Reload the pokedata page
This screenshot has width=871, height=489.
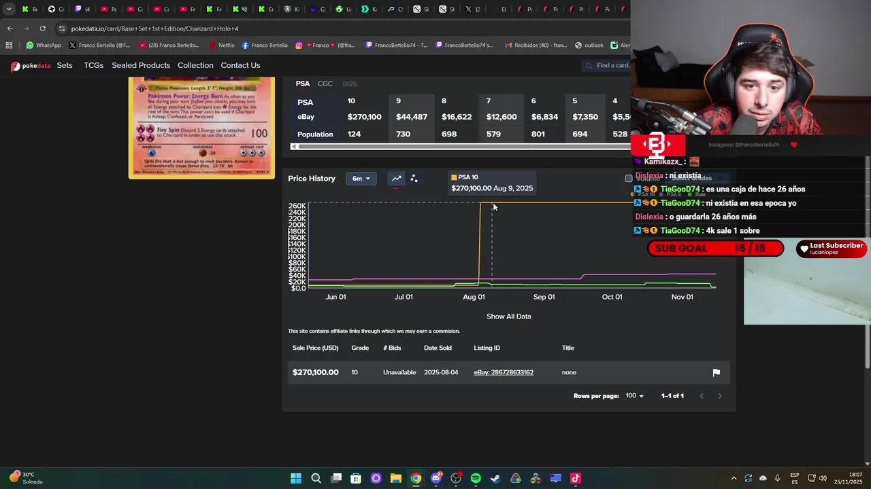42,29
